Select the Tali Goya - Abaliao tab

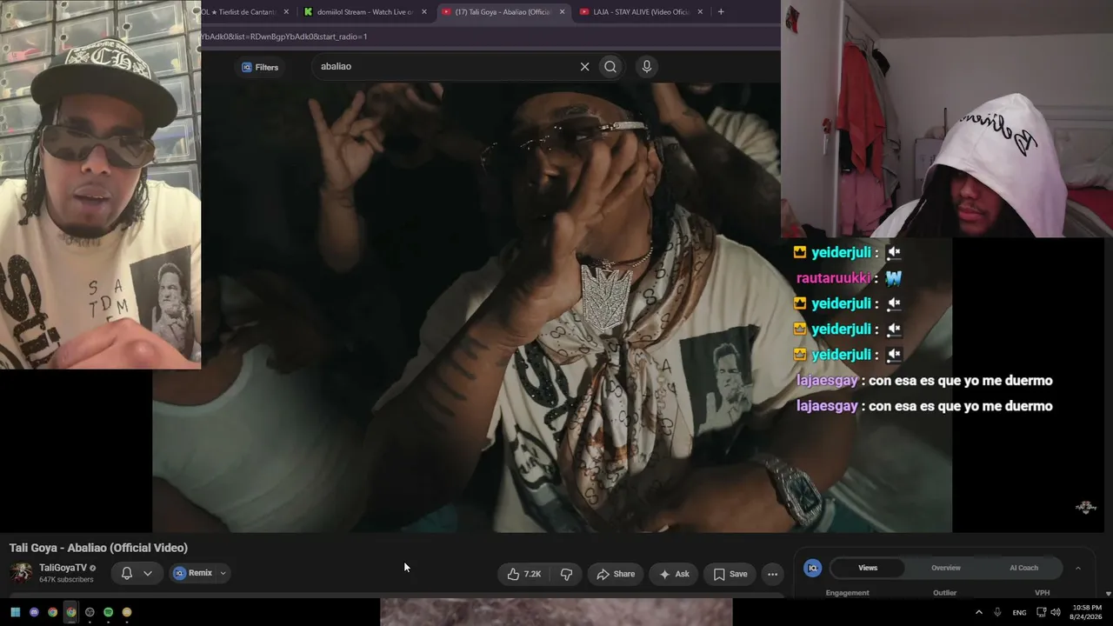tap(503, 12)
